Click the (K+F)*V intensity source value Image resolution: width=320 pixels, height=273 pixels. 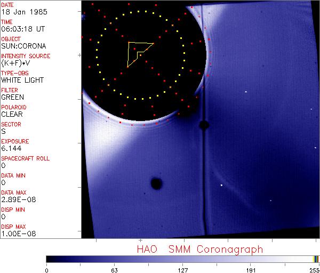click(x=15, y=63)
